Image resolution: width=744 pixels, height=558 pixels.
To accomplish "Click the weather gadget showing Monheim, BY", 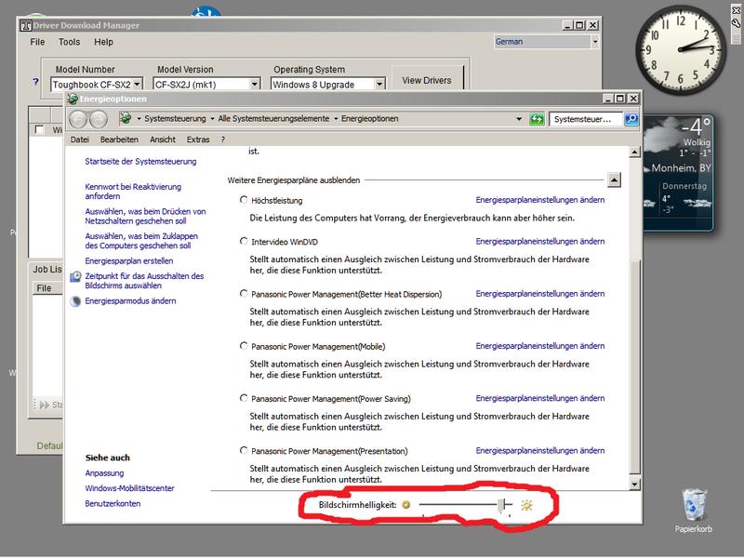I will (x=678, y=173).
